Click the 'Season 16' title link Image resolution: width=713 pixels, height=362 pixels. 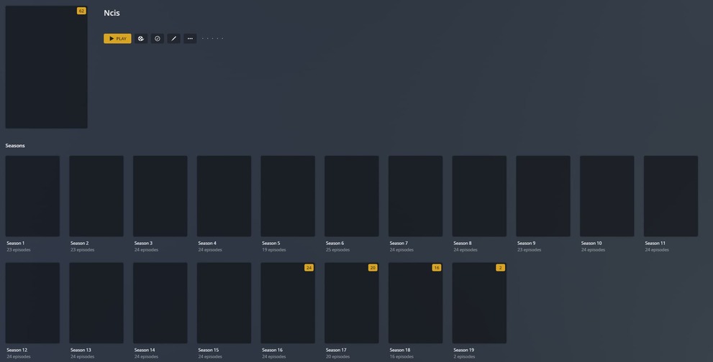tap(272, 350)
